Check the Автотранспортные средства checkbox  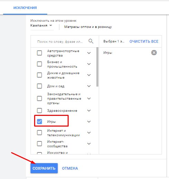[x=39, y=53]
